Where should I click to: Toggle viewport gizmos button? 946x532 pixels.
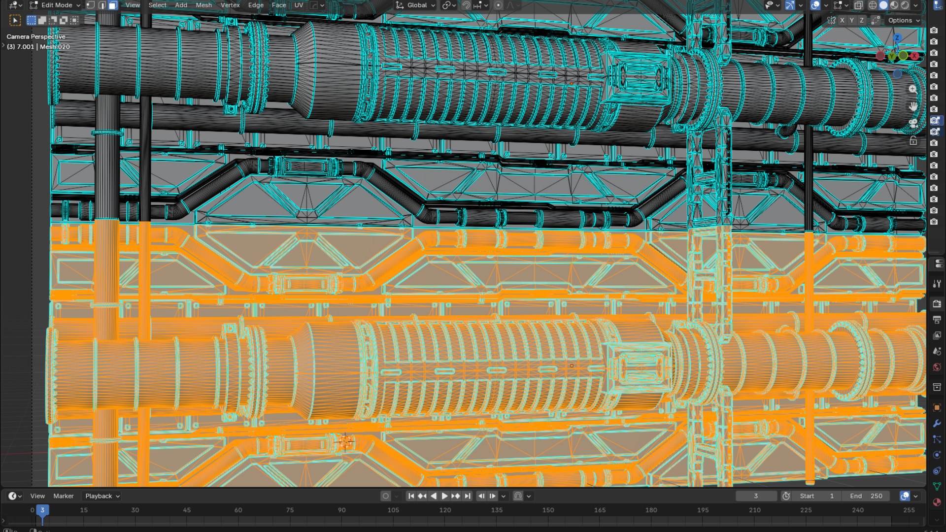tap(790, 5)
